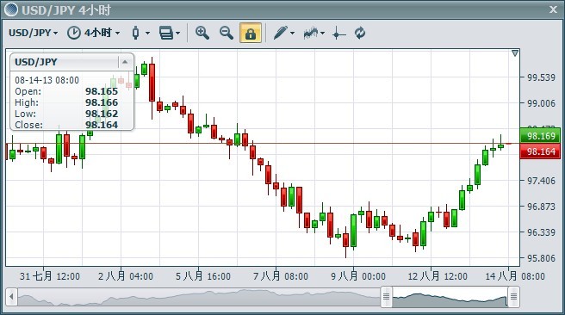Open the 4小时 timeframe dropdown
The height and width of the screenshot is (315, 565).
point(93,33)
